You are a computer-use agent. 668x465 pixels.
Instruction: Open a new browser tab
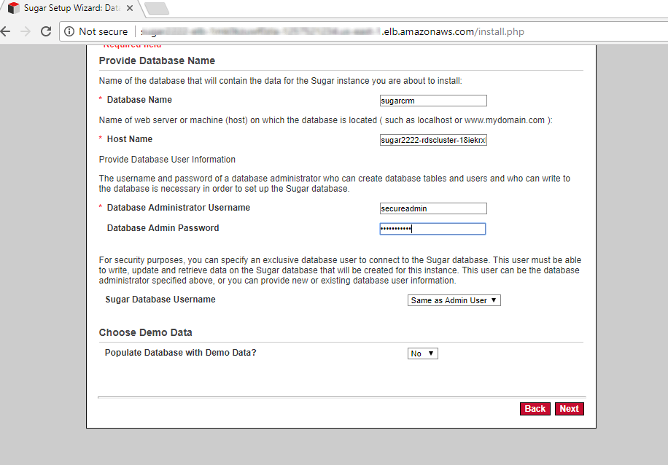pos(156,9)
